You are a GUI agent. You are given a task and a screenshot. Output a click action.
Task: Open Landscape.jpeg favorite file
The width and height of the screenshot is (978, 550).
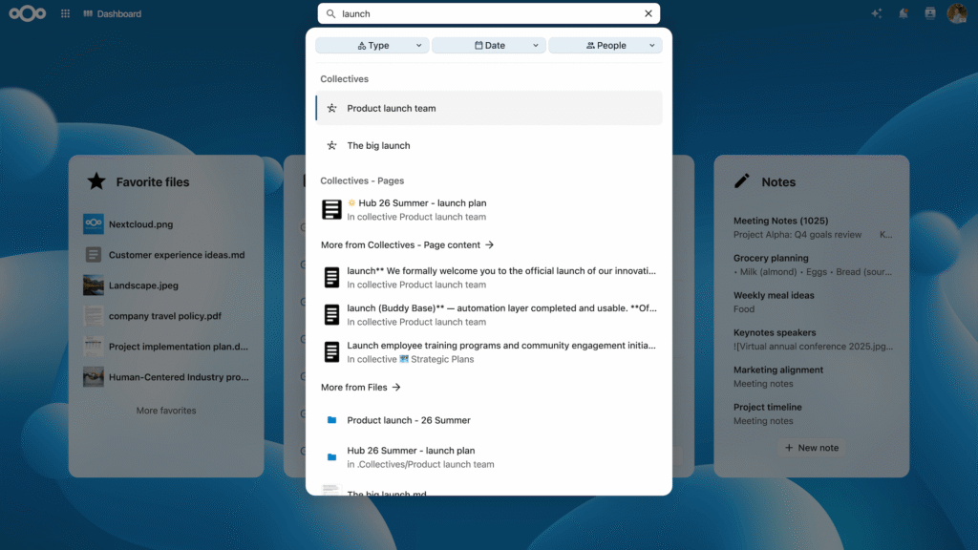coord(166,285)
